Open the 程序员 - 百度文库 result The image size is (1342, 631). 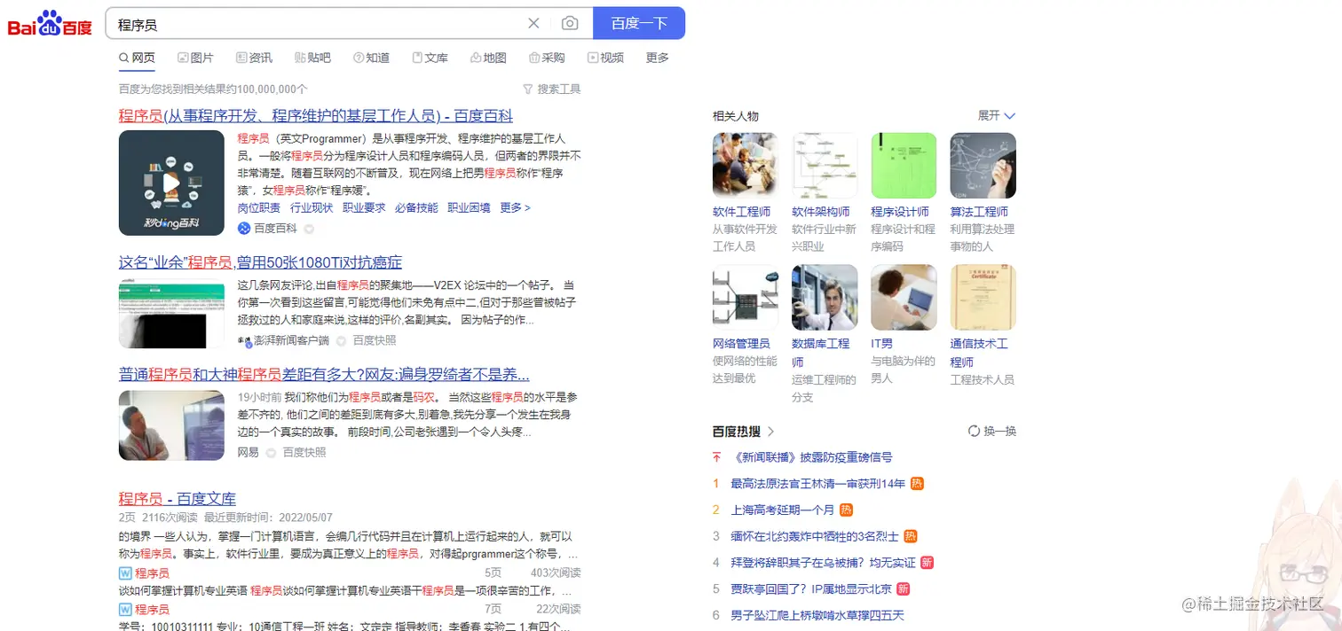tap(178, 499)
